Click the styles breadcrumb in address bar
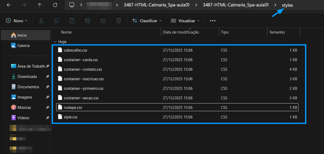The height and width of the screenshot is (154, 324). (x=287, y=5)
